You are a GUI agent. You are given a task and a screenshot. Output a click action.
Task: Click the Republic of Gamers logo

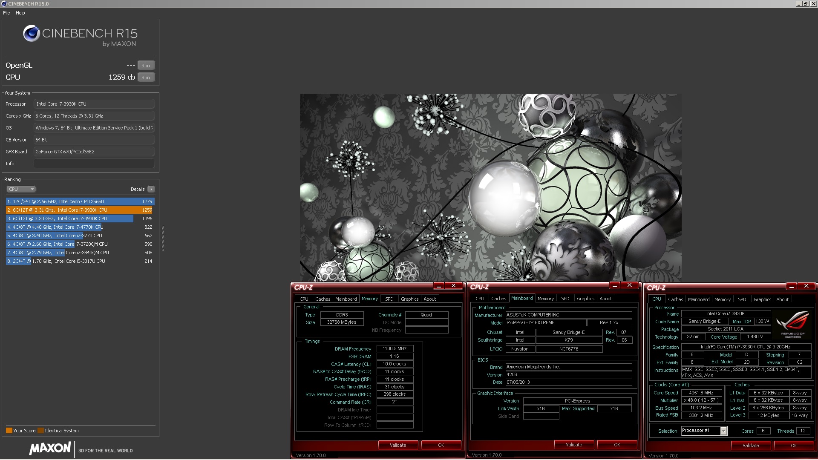click(792, 325)
